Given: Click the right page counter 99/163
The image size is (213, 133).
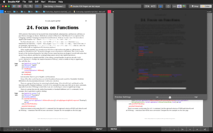Looking at the screenshot, I should (x=114, y=129).
